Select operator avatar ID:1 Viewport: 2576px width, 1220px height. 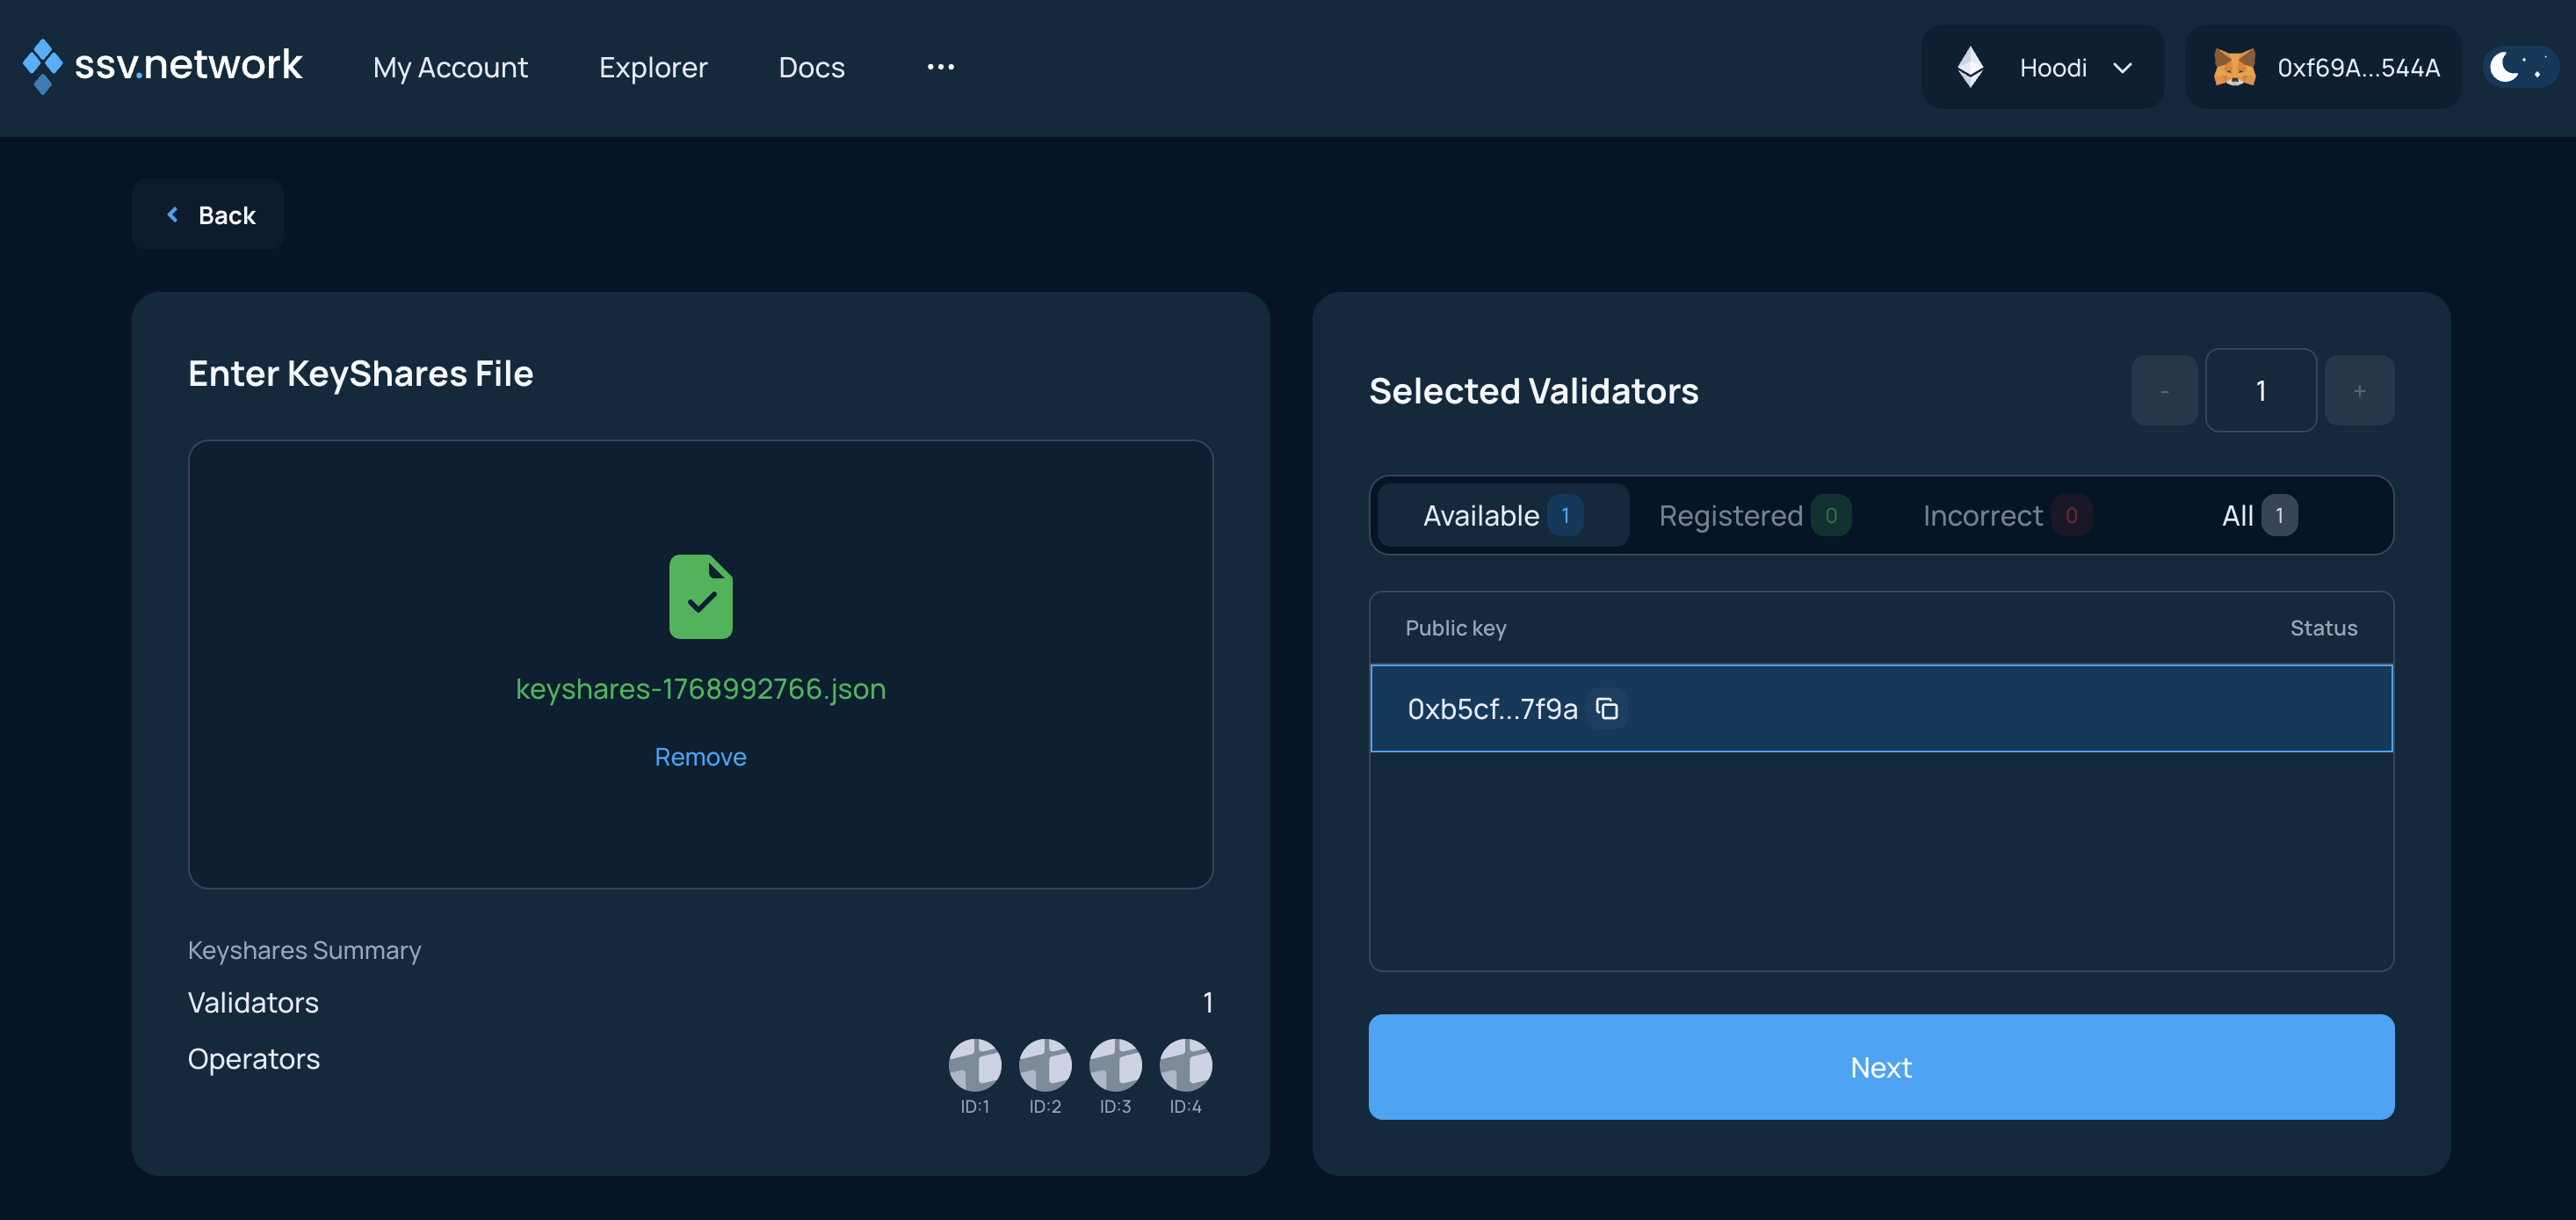(975, 1064)
